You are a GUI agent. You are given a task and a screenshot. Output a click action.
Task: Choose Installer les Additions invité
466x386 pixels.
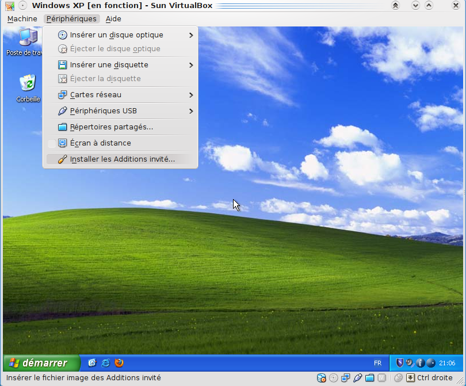pos(122,159)
